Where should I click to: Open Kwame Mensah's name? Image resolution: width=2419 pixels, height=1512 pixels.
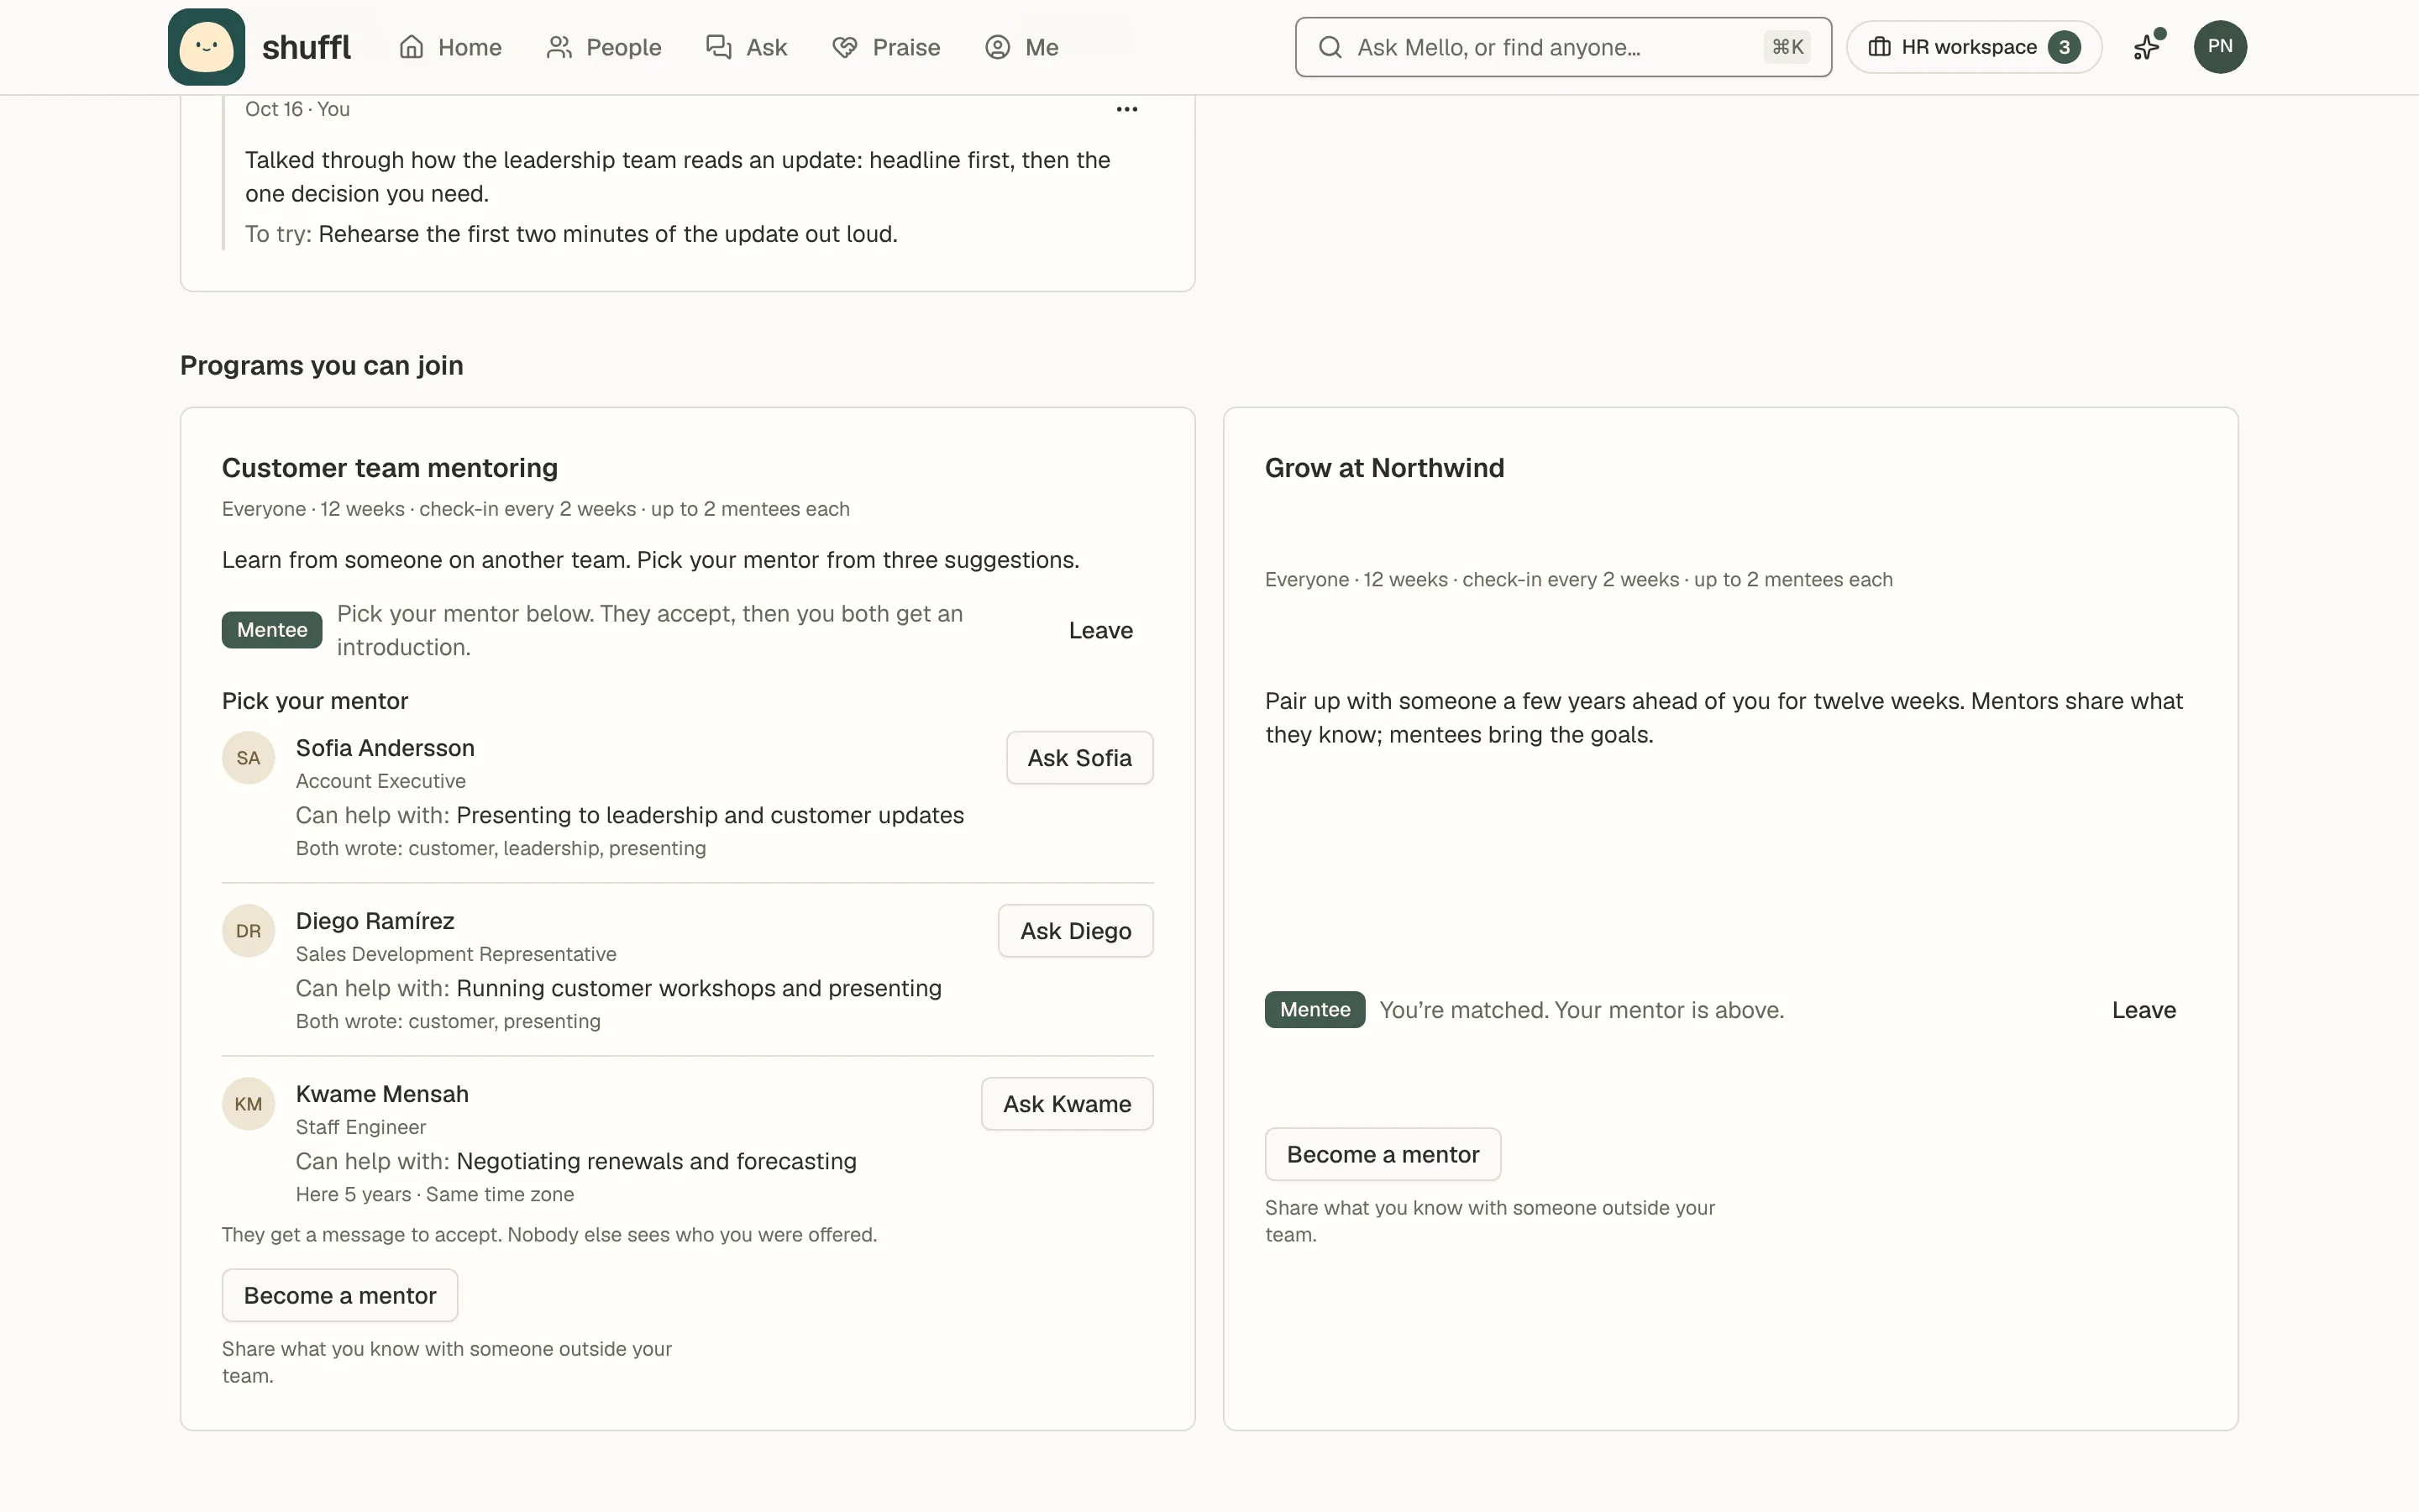click(382, 1094)
